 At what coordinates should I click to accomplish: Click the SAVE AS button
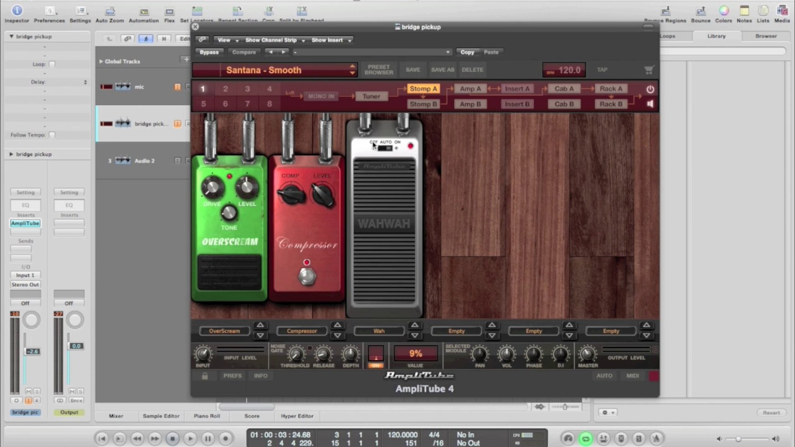pos(442,70)
